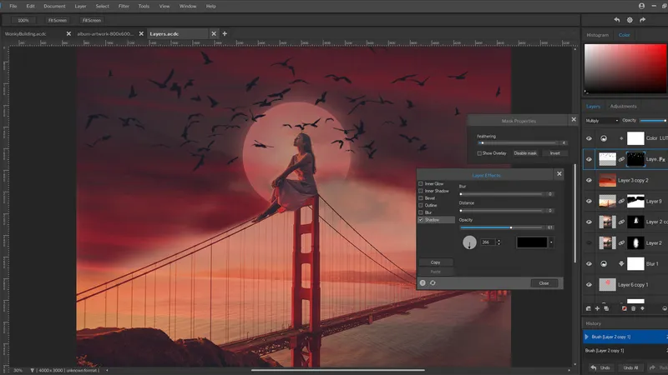This screenshot has width=668, height=375.
Task: Click the shadow angle dial
Action: tap(469, 242)
